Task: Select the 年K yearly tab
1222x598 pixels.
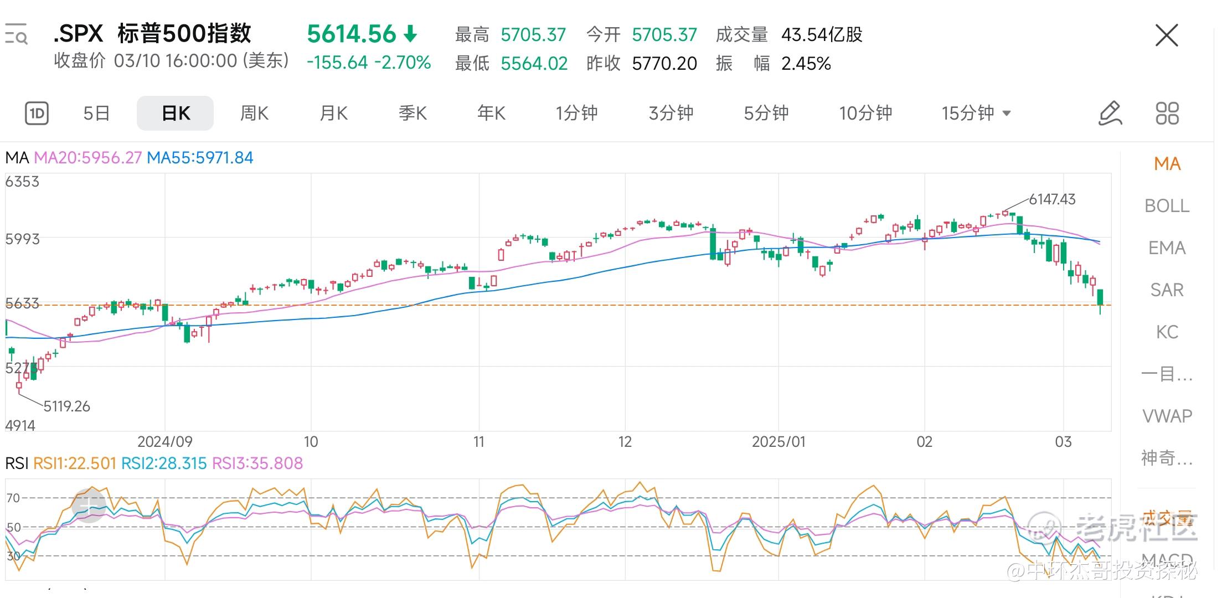Action: [491, 114]
